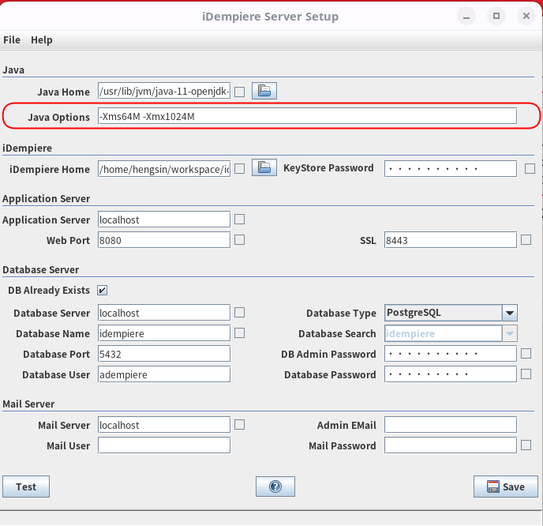Screen dimensions: 543x526
Task: Click the Web Port 8080 field
Action: (x=164, y=240)
